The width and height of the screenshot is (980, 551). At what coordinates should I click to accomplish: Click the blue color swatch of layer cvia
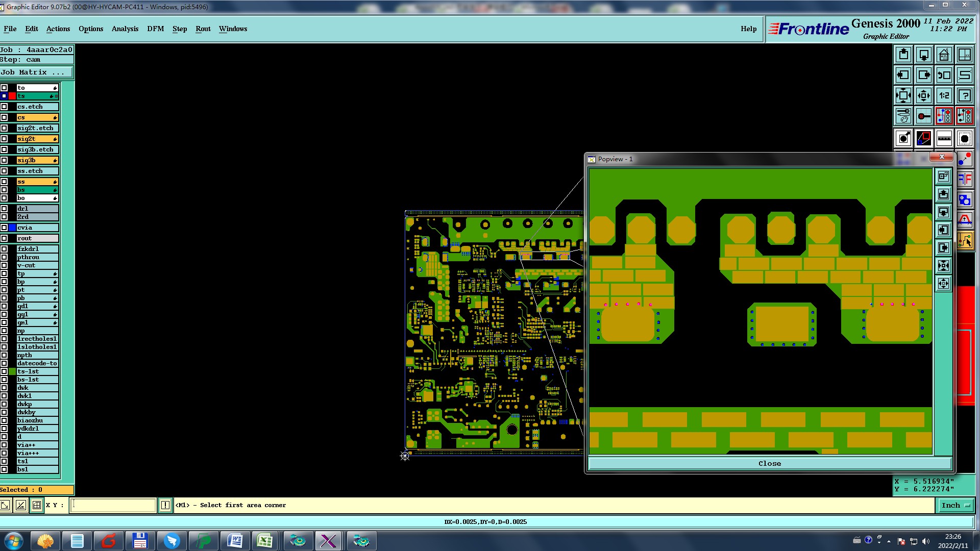pyautogui.click(x=12, y=228)
